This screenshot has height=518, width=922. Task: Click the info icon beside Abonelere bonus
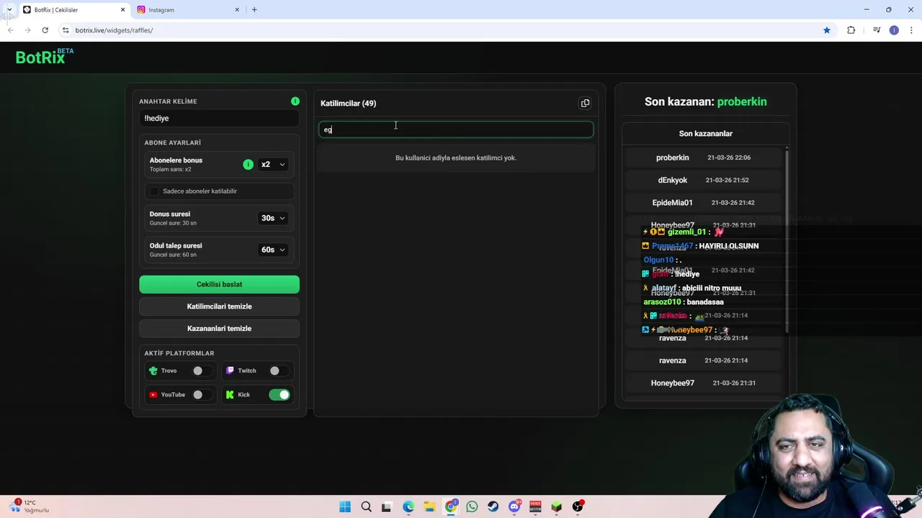tap(248, 165)
